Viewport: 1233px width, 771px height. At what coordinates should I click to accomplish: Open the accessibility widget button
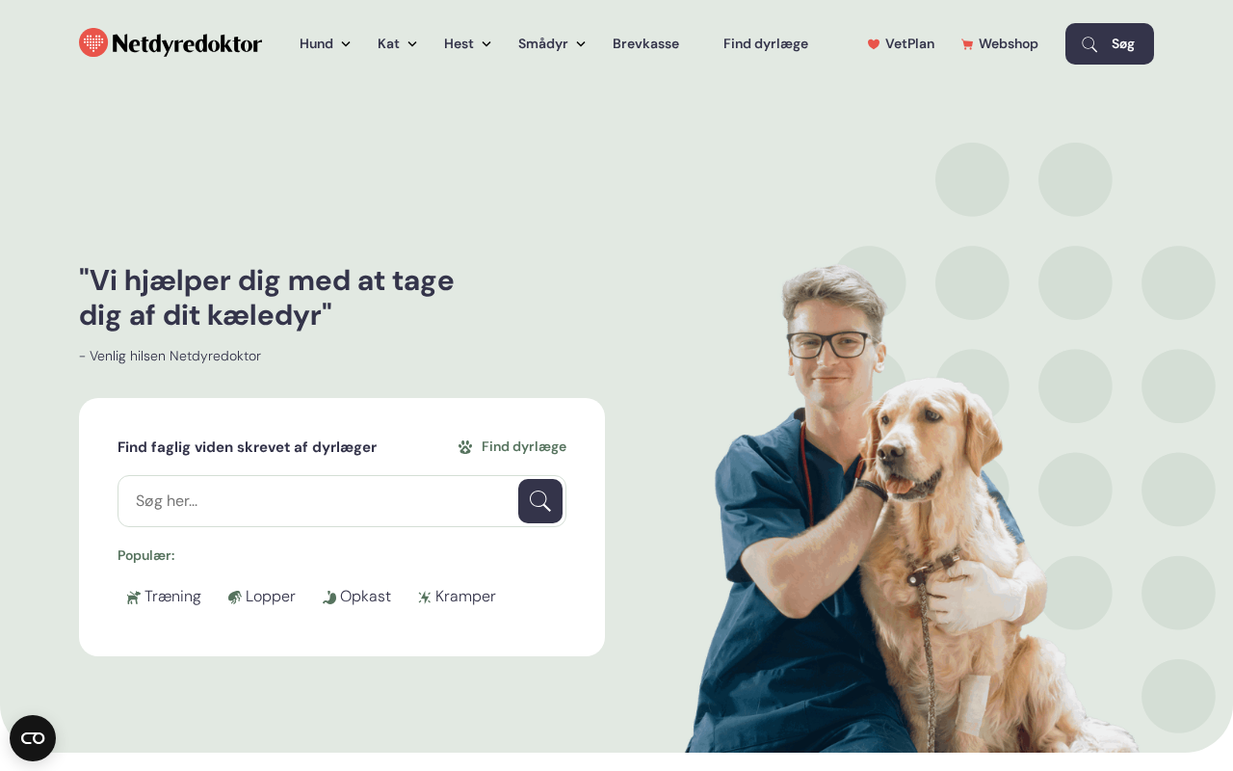pos(33,738)
